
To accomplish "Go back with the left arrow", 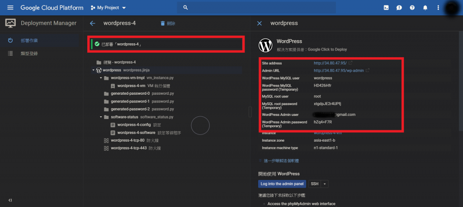I will [x=92, y=23].
